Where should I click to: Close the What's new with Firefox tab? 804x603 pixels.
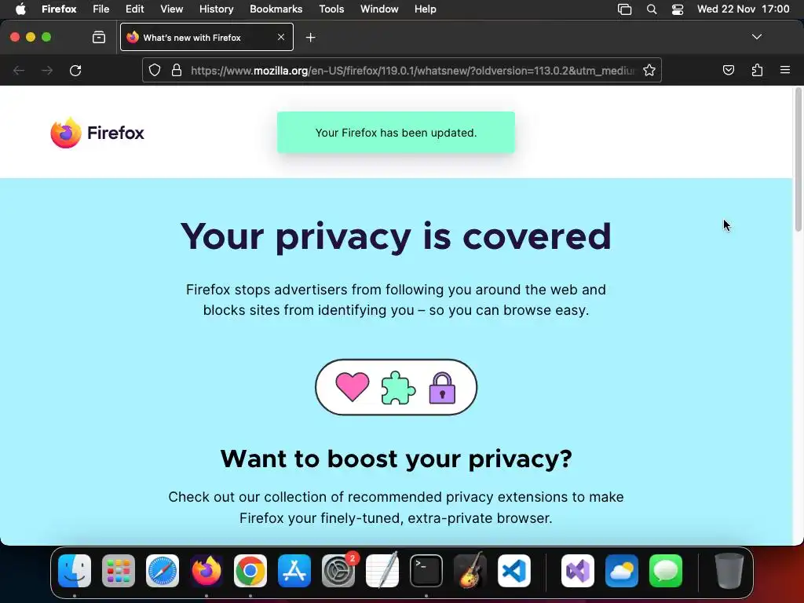[x=281, y=37]
